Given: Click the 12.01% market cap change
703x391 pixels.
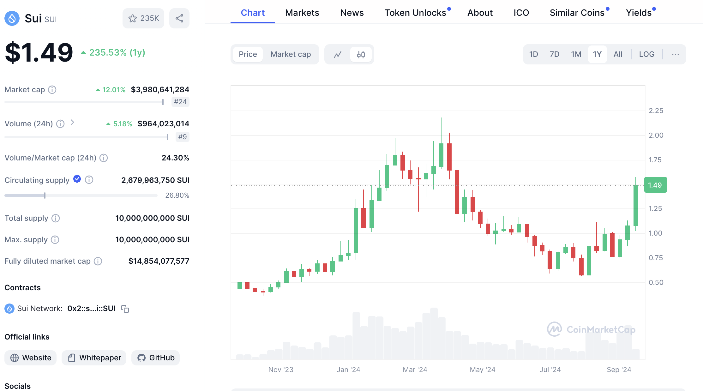Looking at the screenshot, I should point(111,90).
